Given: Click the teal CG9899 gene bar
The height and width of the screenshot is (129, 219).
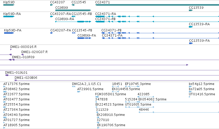Looking at the screenshot, I should tap(73, 10).
